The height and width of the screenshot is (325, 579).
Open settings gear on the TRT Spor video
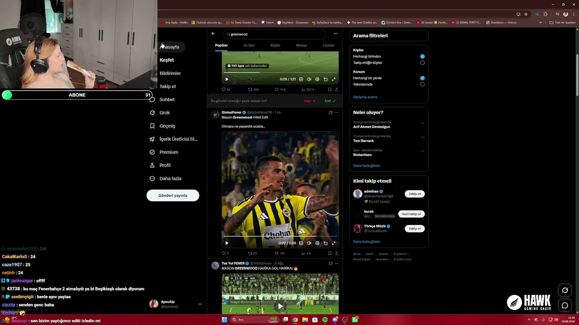pos(317,79)
